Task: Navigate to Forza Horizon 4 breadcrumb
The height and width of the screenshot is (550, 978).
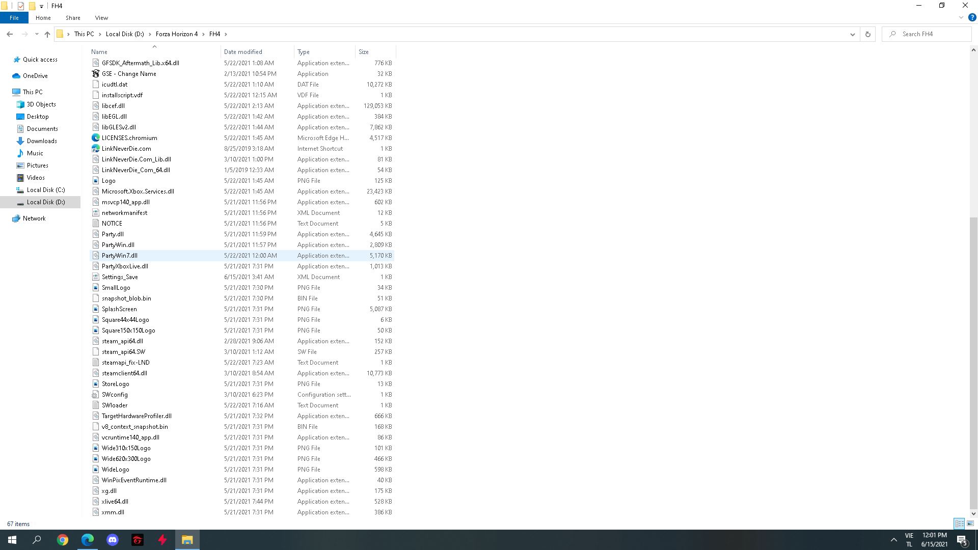Action: (x=176, y=34)
